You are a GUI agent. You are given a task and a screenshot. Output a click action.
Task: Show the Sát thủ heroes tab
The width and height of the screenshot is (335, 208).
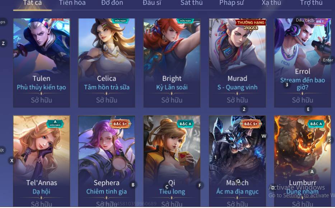point(191,3)
